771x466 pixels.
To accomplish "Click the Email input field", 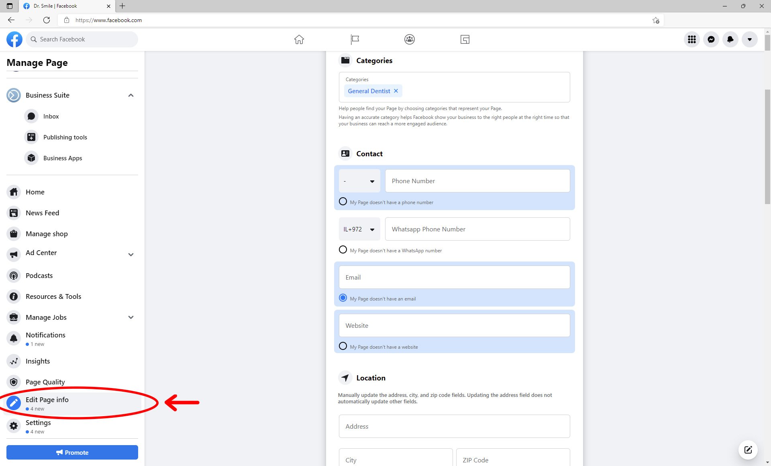I will (454, 277).
